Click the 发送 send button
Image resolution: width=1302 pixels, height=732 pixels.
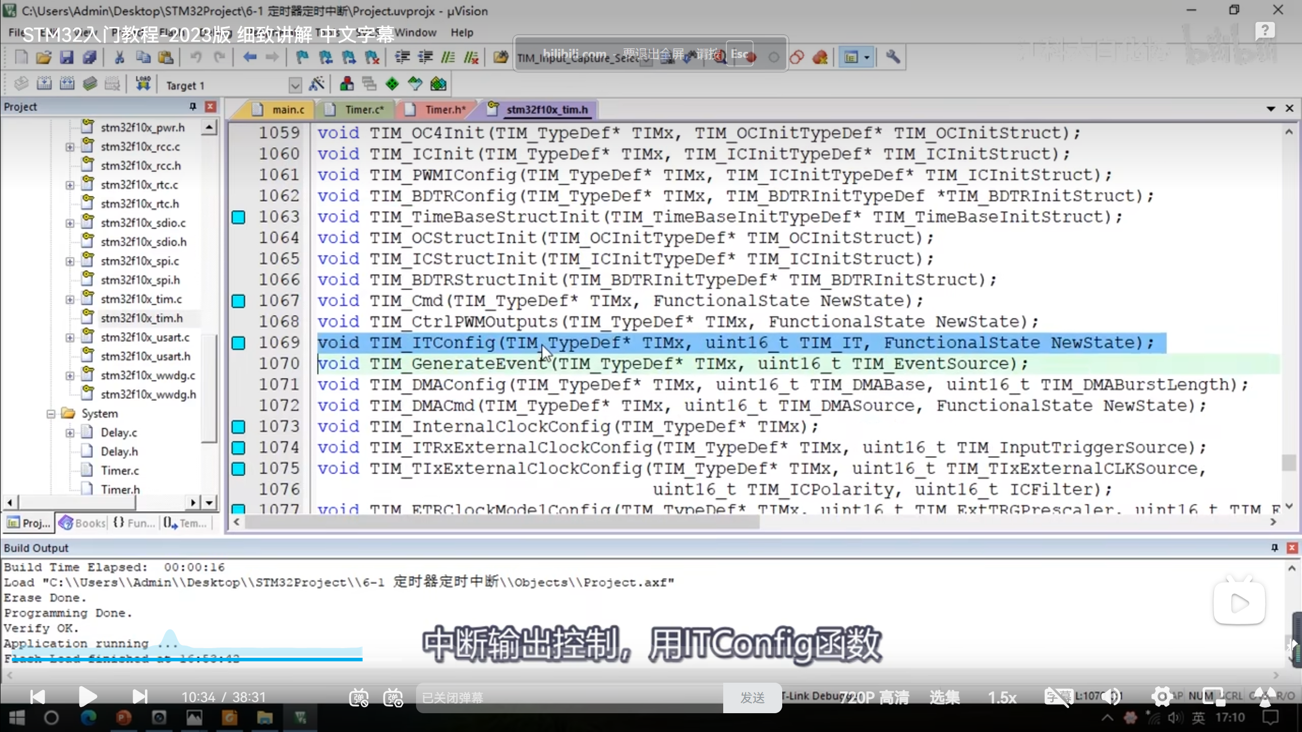tap(752, 698)
